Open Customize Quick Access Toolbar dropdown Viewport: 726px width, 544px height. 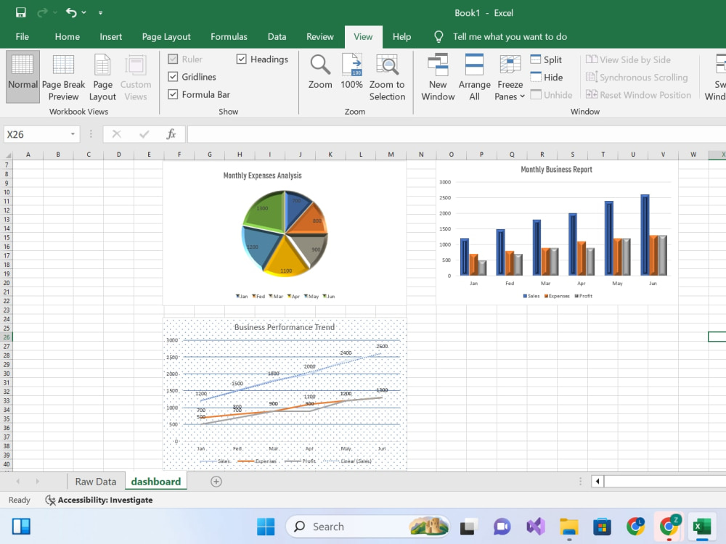click(100, 12)
